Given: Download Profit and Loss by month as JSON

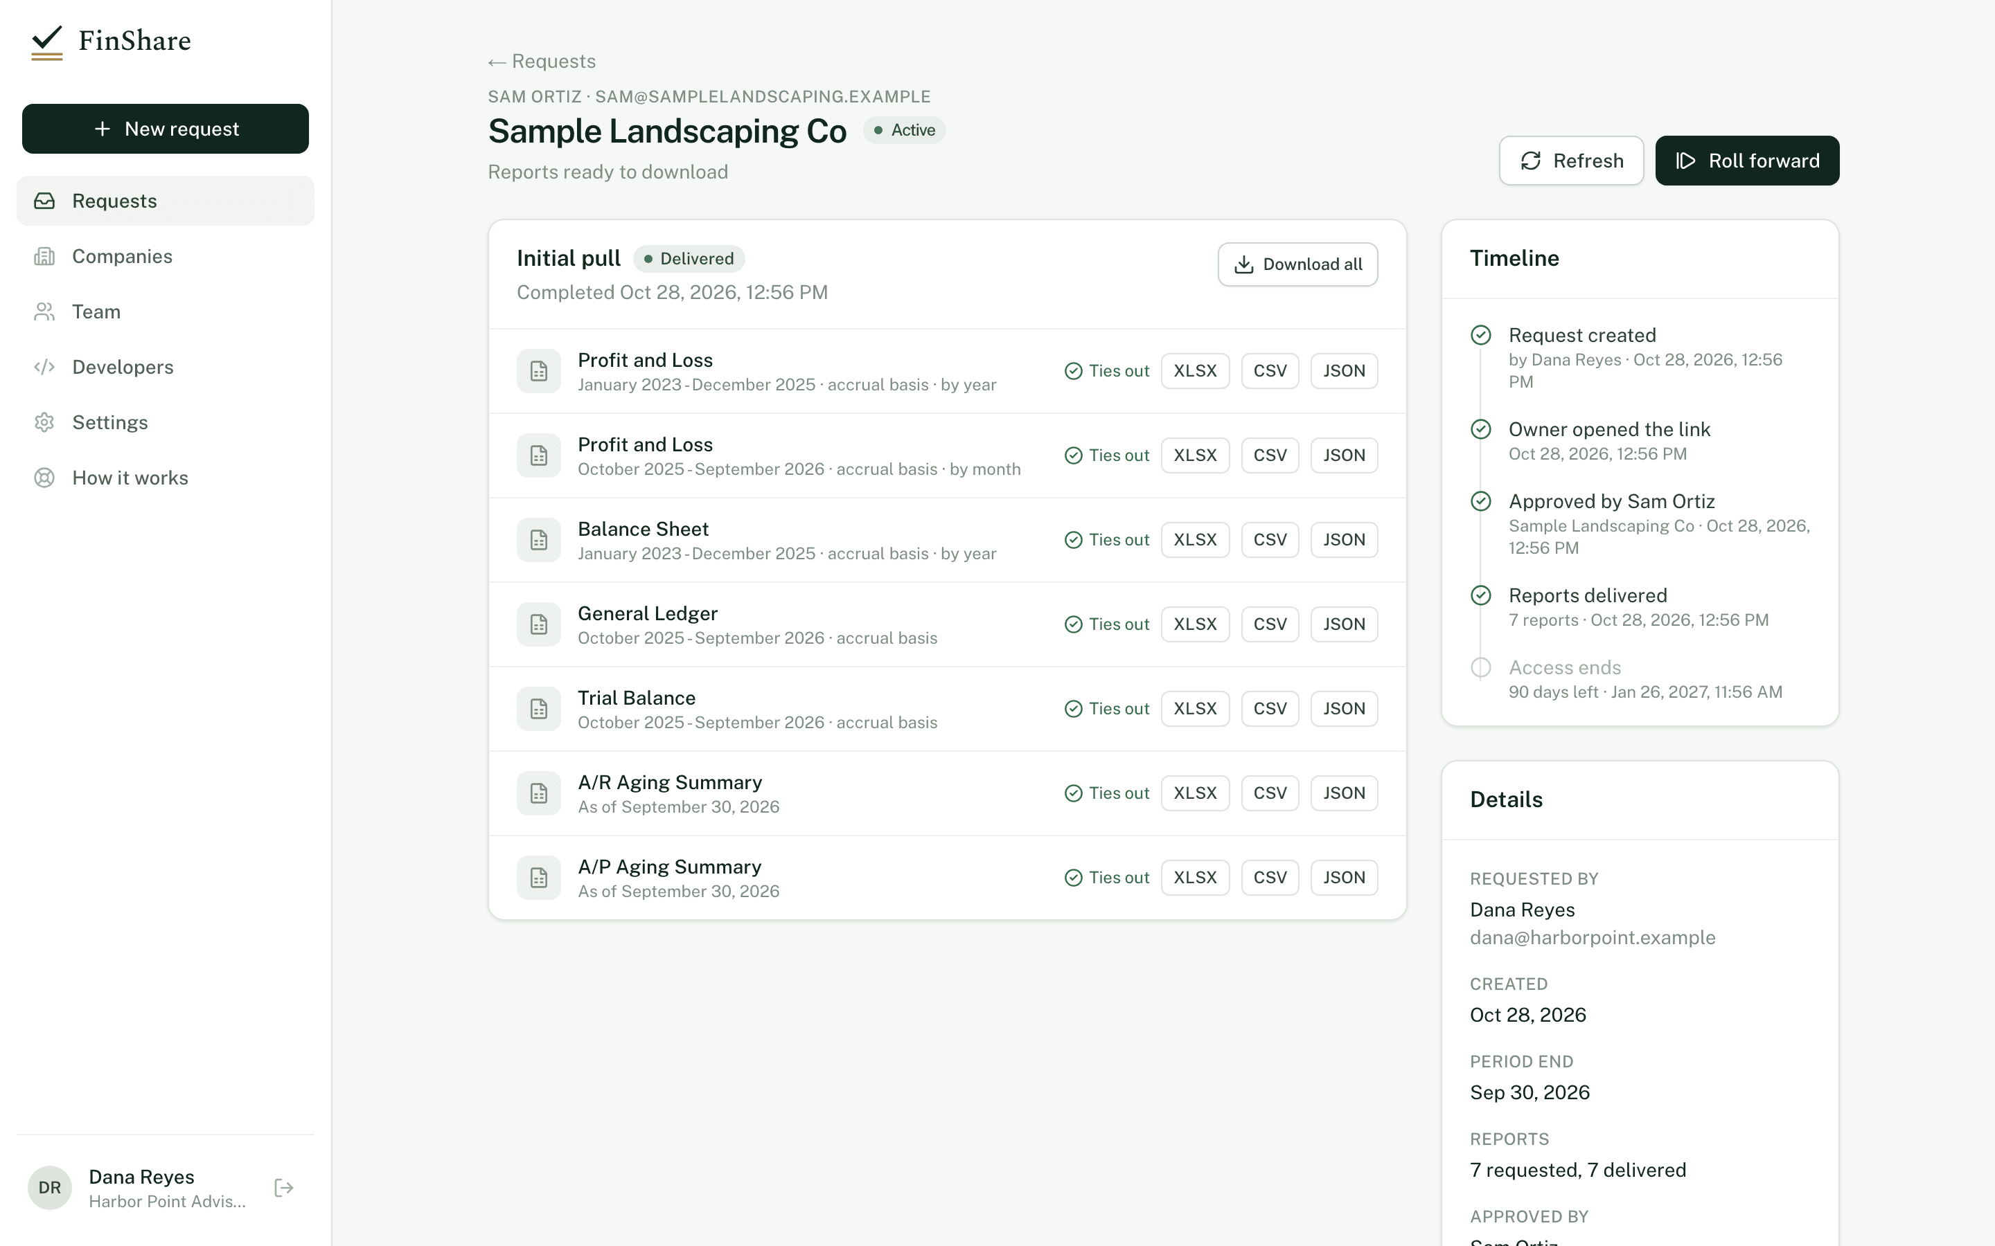Looking at the screenshot, I should click(x=1345, y=455).
